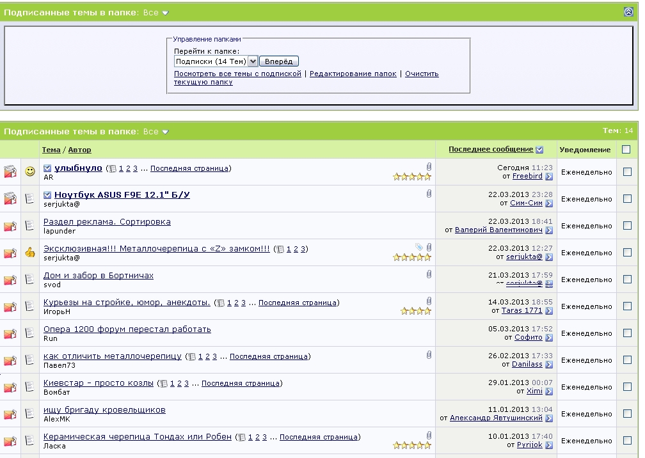This screenshot has width=645, height=458.
Task: Go to the last post by Freebird
Action: (x=549, y=177)
